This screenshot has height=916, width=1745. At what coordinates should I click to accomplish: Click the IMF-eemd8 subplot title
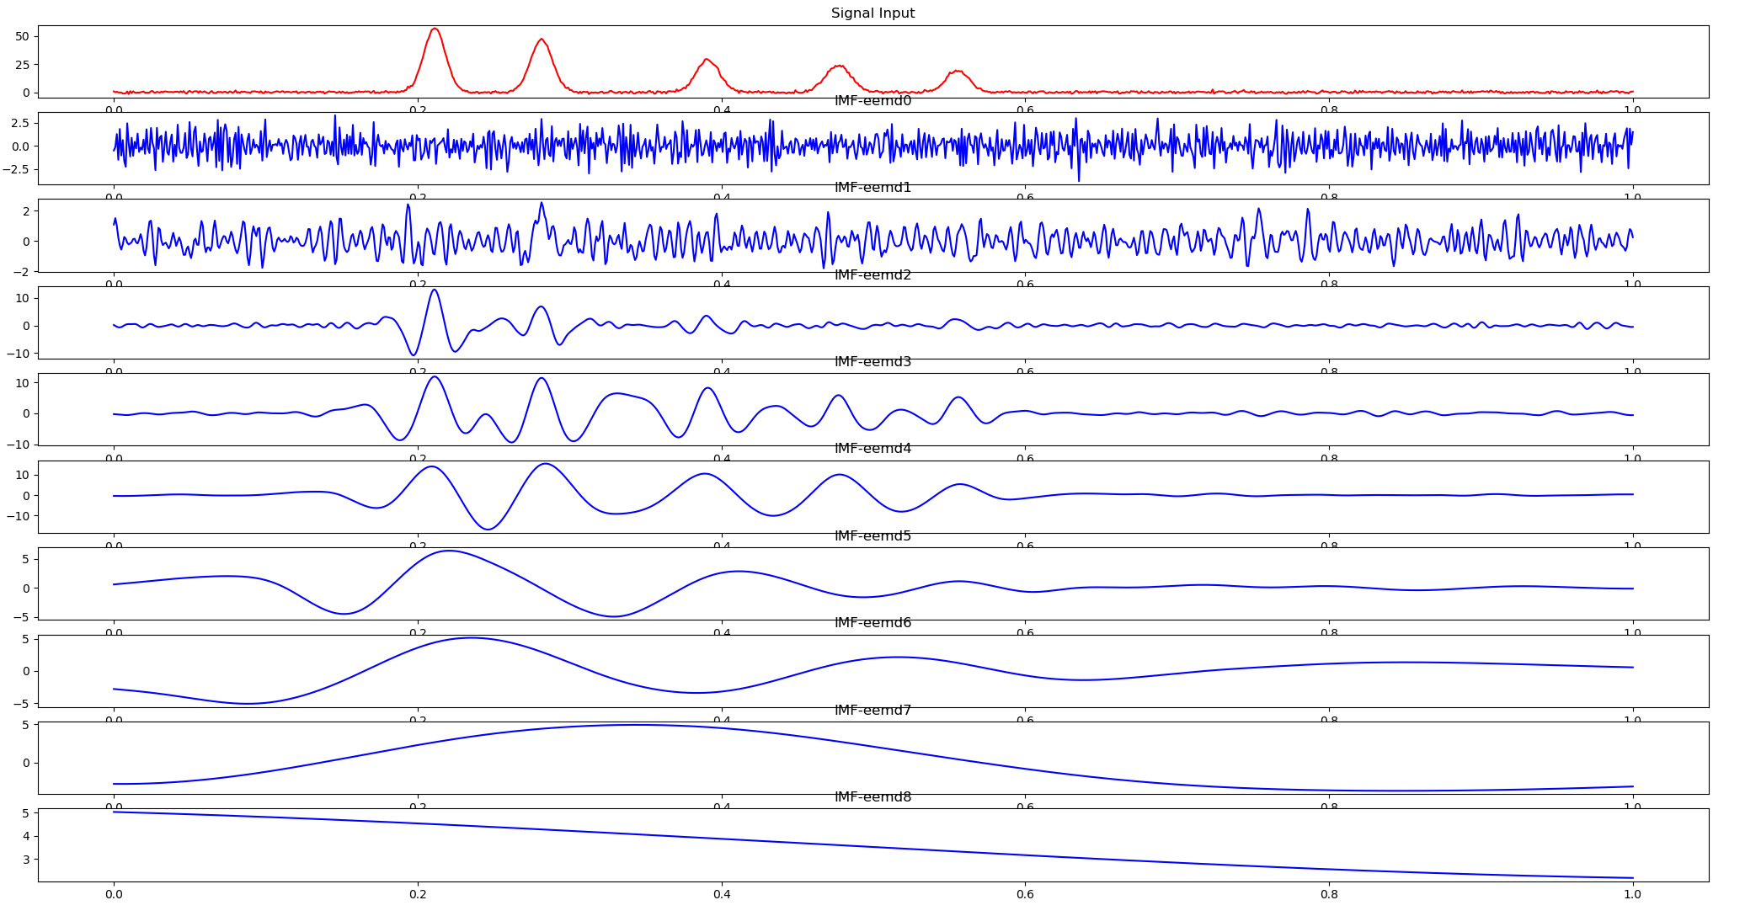click(x=872, y=797)
